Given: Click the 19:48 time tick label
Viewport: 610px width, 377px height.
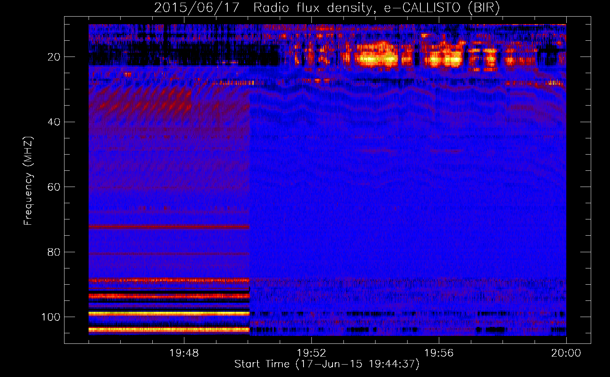Looking at the screenshot, I should (184, 353).
